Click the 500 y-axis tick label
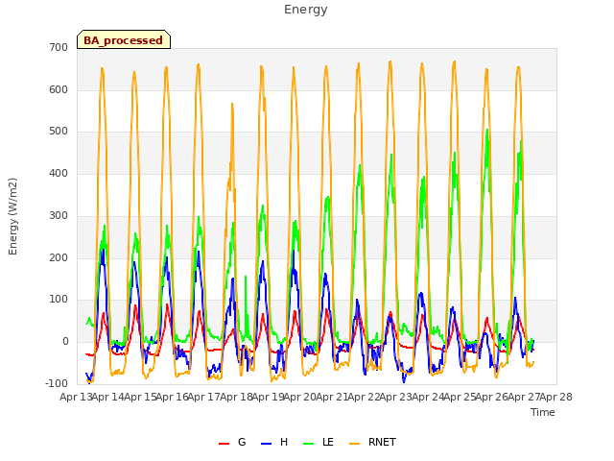614x461 pixels. click(x=59, y=132)
